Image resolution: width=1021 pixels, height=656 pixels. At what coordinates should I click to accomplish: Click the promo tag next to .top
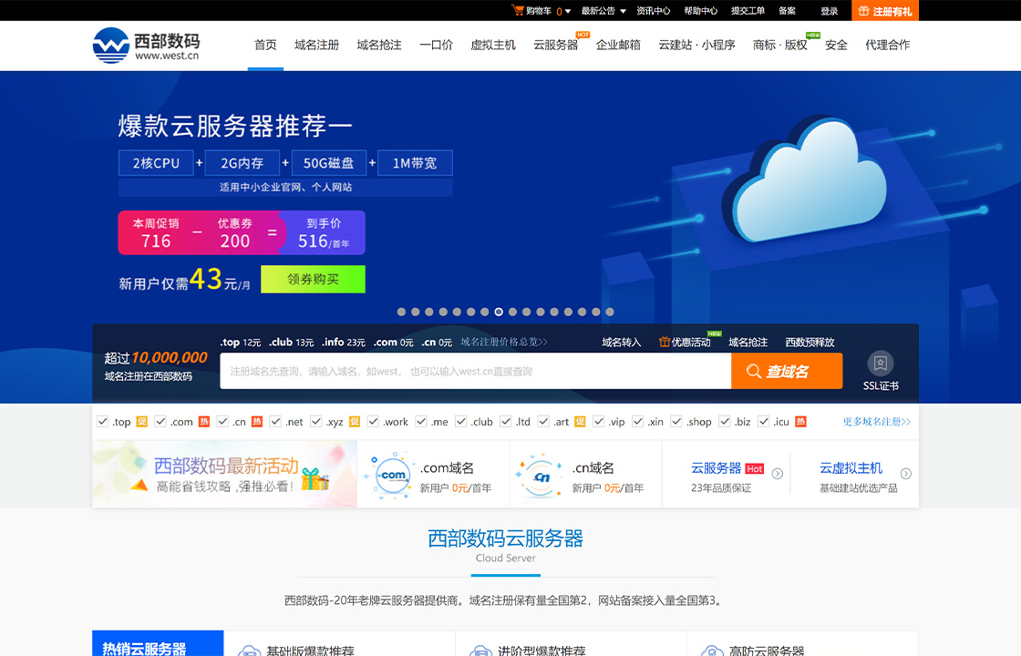pyautogui.click(x=141, y=422)
